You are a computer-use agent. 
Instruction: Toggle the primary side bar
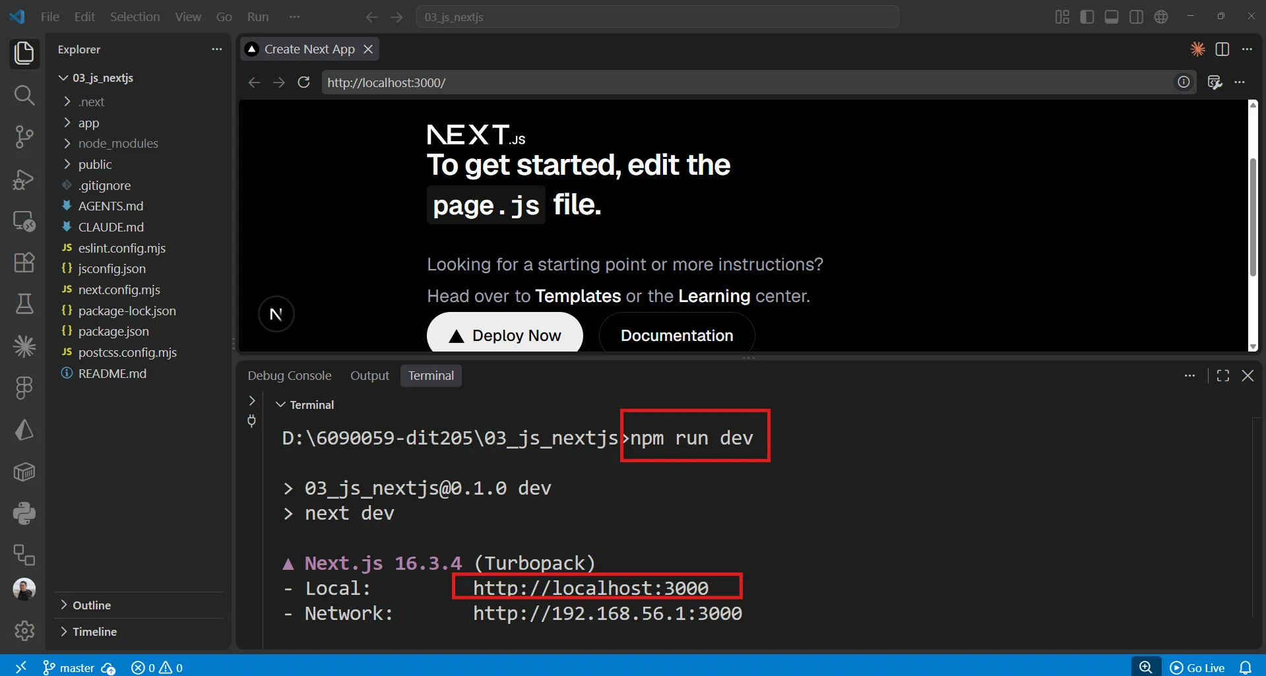click(1087, 16)
